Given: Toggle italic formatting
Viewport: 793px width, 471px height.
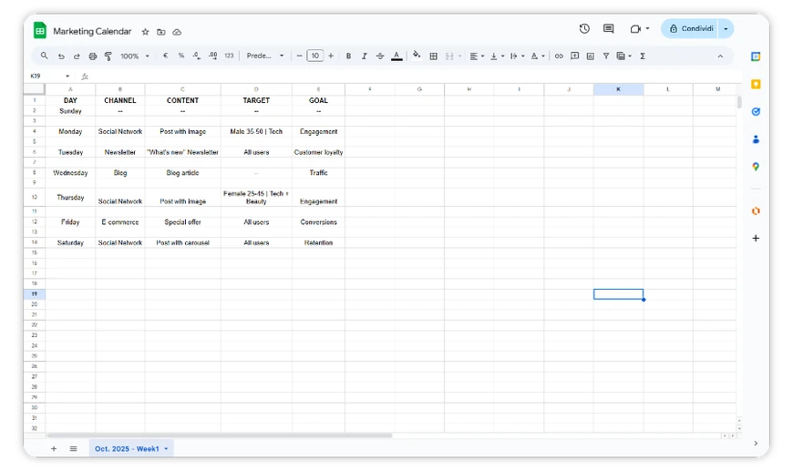Looking at the screenshot, I should pyautogui.click(x=364, y=56).
